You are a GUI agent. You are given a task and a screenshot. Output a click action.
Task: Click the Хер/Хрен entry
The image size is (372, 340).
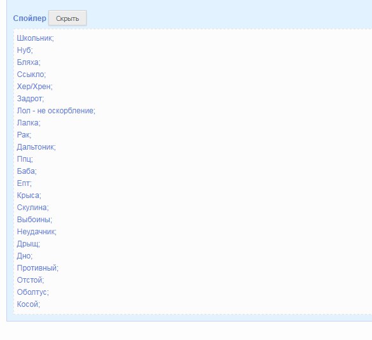coord(34,87)
